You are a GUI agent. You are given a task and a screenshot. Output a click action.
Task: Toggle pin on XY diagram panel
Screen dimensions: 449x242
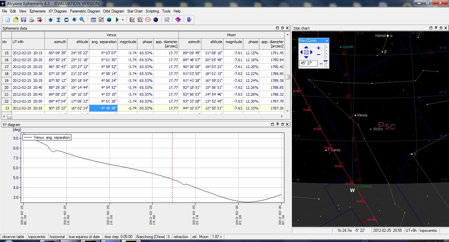coord(277,124)
